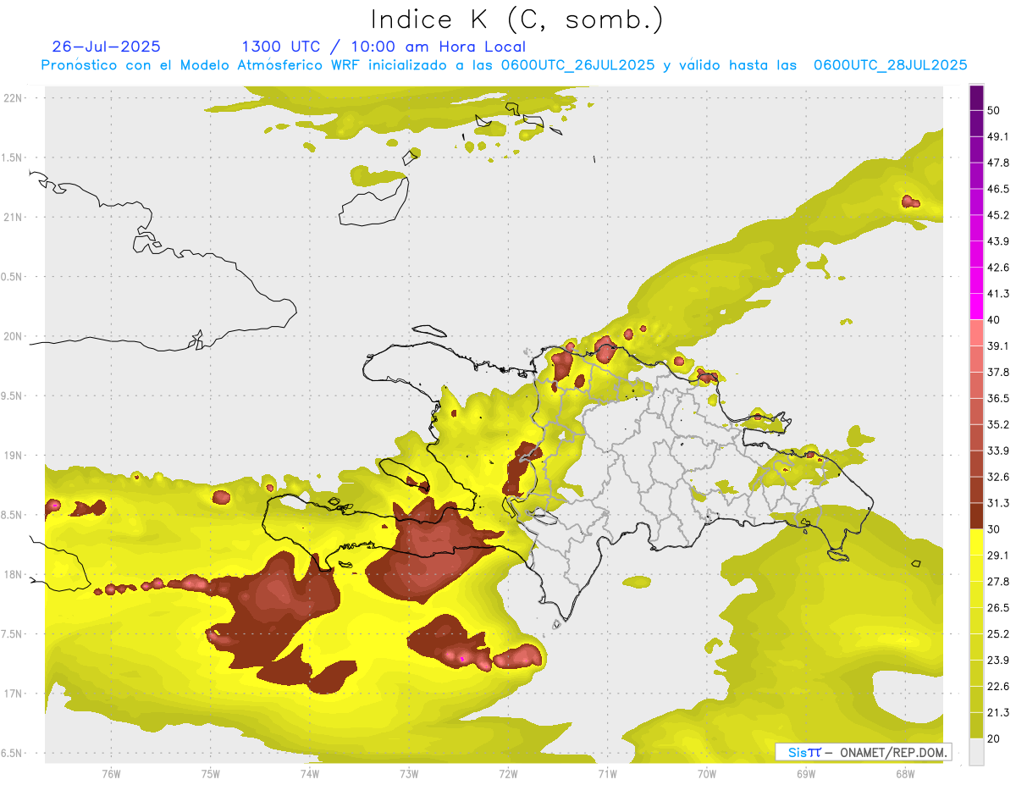The height and width of the screenshot is (785, 1016).
Task: Click the 72W longitude label
Action: pos(508,774)
